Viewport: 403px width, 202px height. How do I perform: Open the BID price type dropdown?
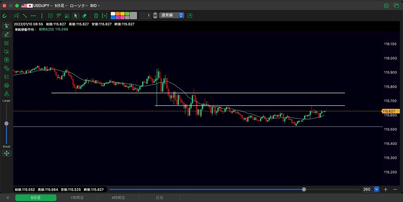[95, 6]
